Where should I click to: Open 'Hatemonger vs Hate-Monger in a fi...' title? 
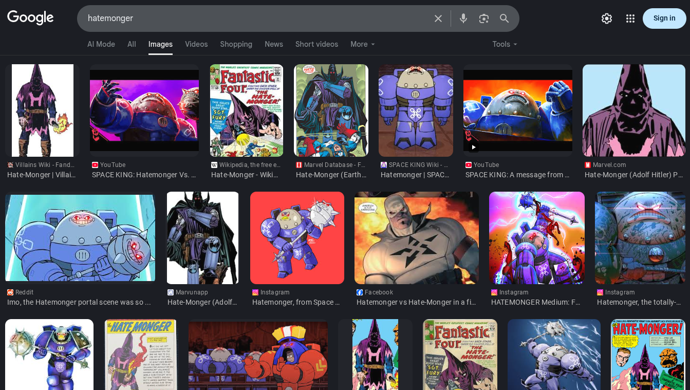click(416, 302)
